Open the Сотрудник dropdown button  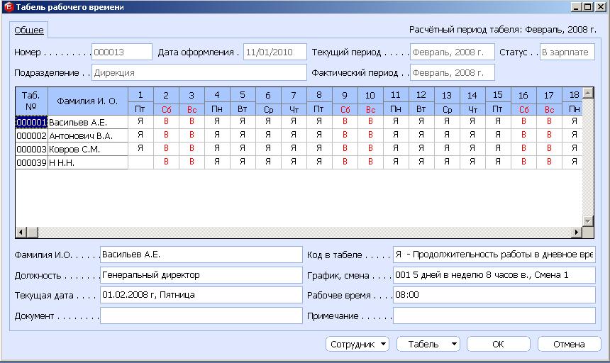[x=358, y=344]
